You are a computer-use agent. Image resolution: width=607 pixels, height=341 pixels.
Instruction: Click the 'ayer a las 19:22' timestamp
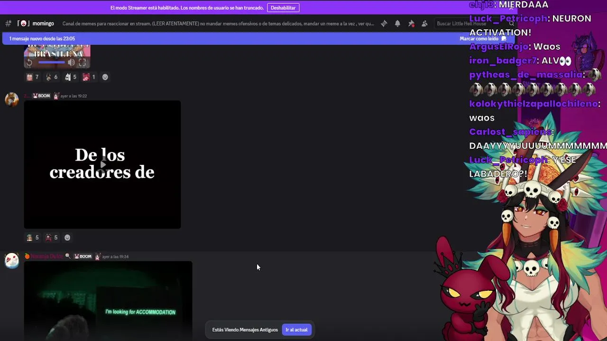(x=74, y=96)
